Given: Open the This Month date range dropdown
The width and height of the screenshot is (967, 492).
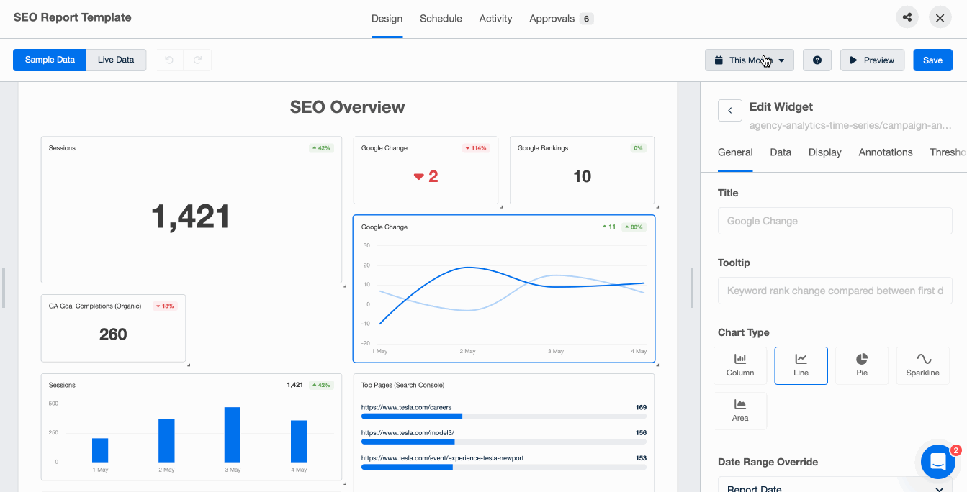Looking at the screenshot, I should click(749, 60).
